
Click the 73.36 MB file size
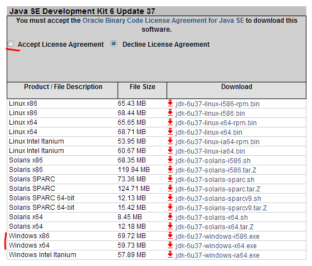[131, 179]
